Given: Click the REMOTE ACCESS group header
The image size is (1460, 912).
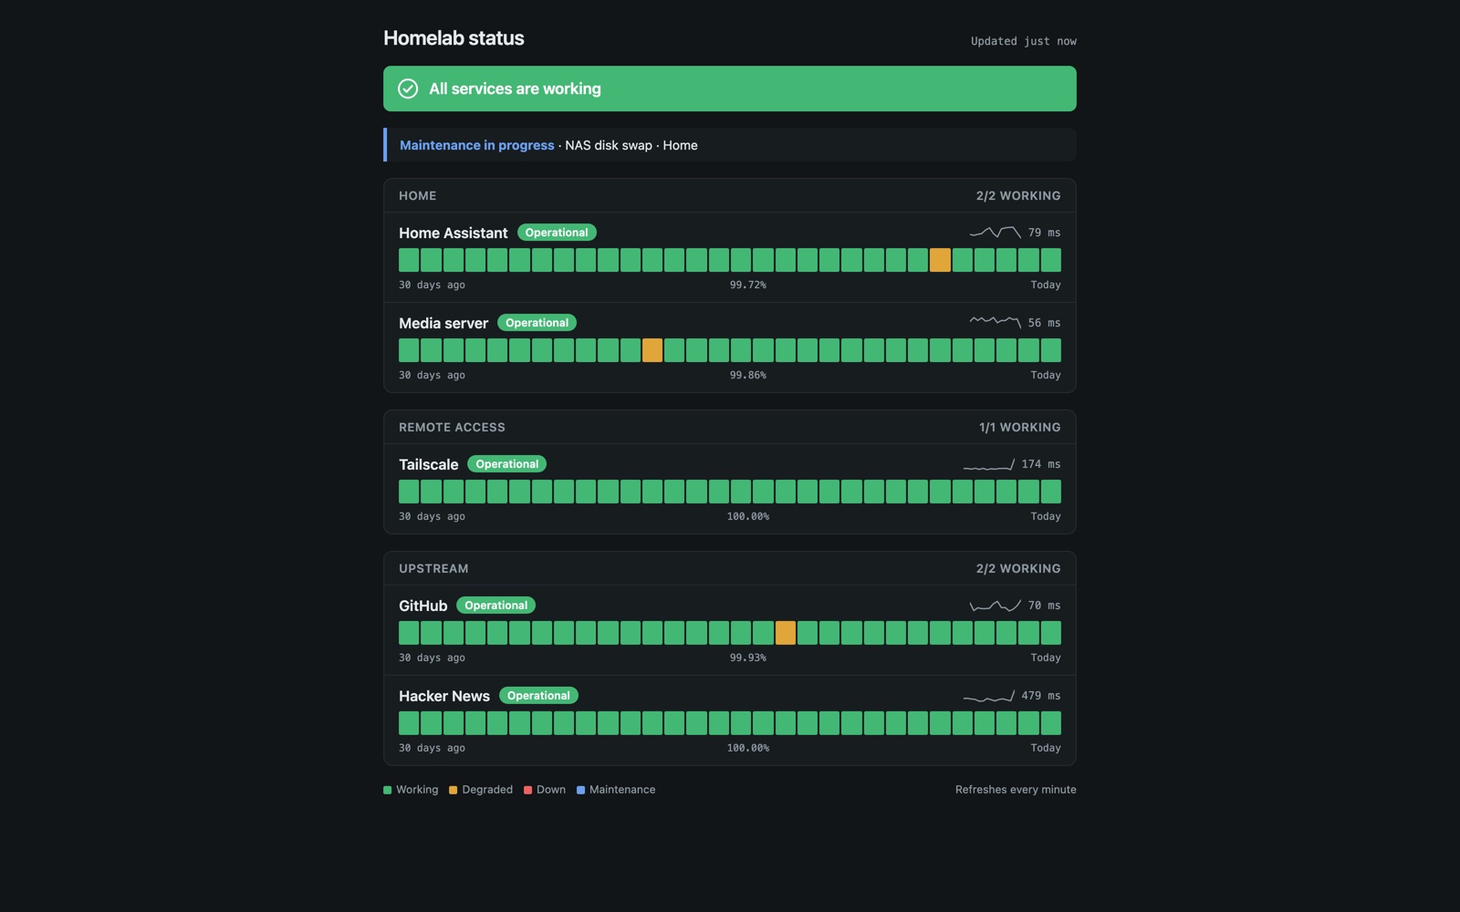Looking at the screenshot, I should click(730, 428).
